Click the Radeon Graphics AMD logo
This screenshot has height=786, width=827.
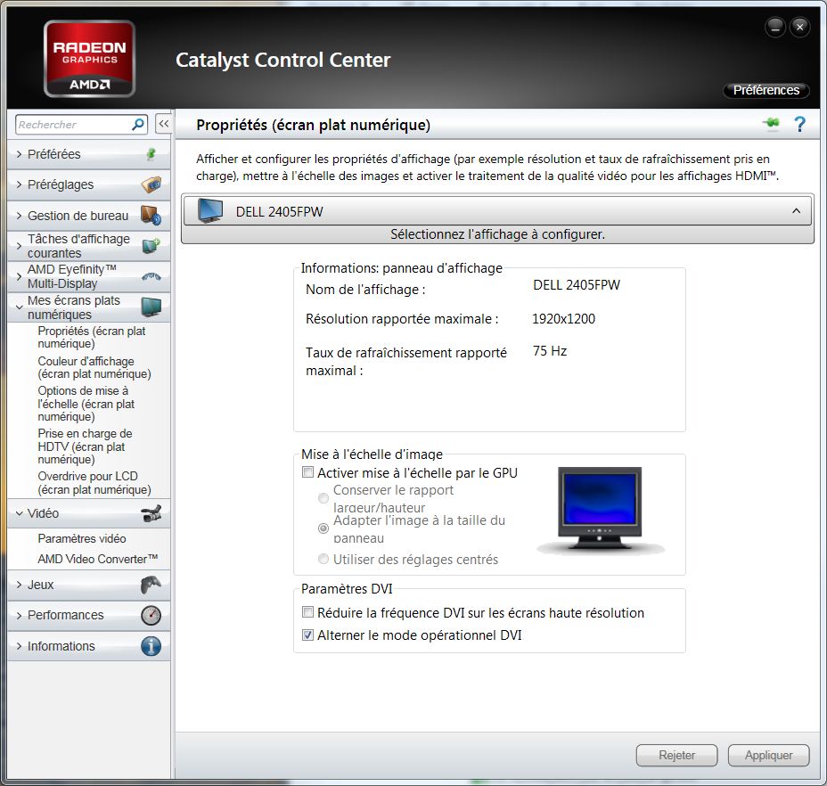(90, 59)
